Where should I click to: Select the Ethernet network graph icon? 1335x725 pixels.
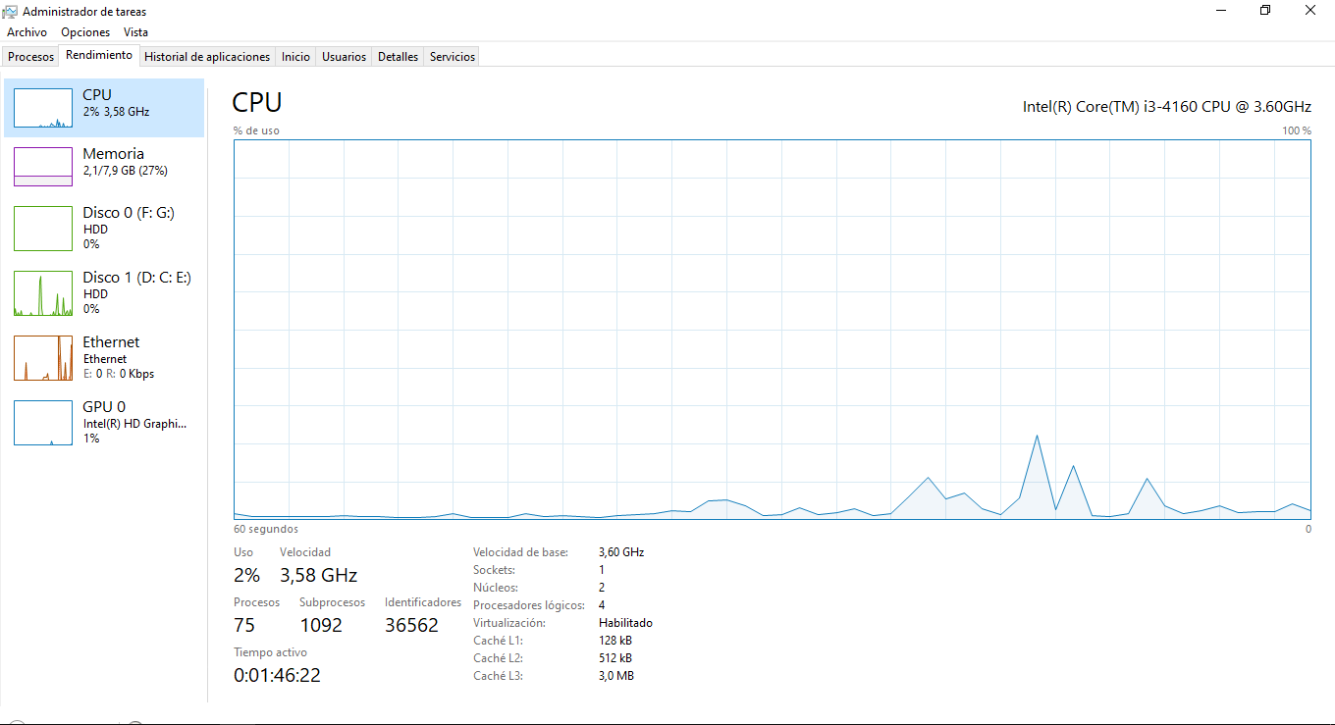(x=43, y=358)
